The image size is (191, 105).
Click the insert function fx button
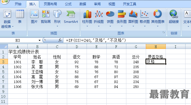click(x=60, y=40)
